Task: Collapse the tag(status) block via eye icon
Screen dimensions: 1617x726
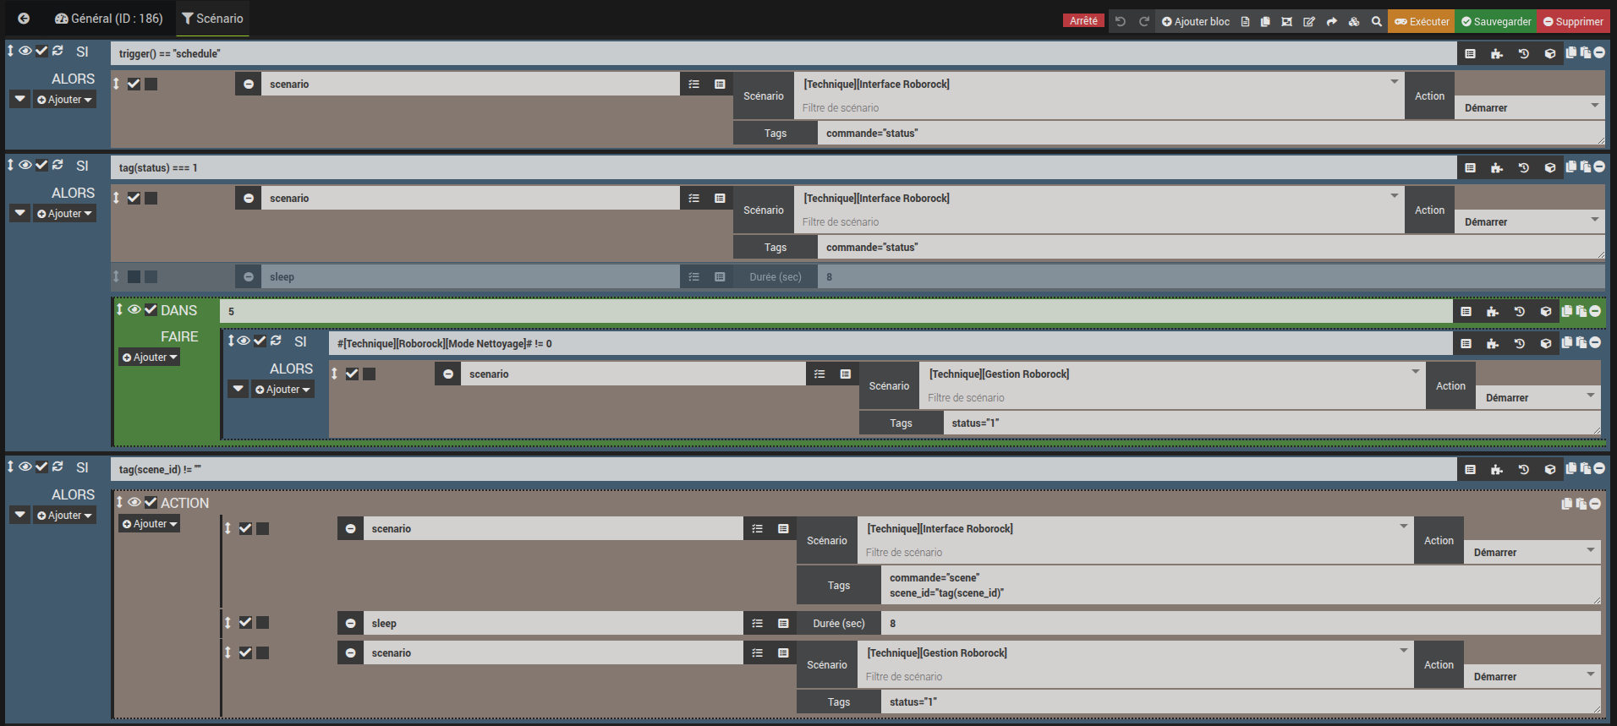Action: pyautogui.click(x=25, y=165)
